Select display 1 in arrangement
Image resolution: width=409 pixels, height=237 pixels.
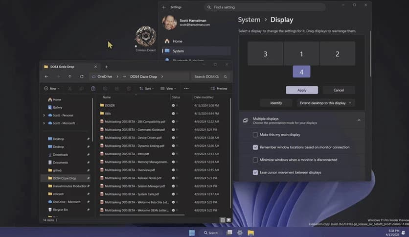click(x=301, y=53)
